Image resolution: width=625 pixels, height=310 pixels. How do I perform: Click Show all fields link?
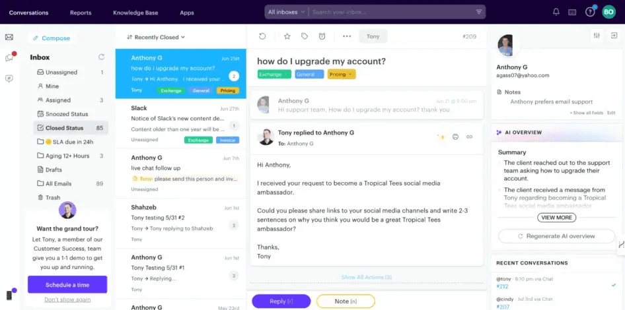coord(586,113)
